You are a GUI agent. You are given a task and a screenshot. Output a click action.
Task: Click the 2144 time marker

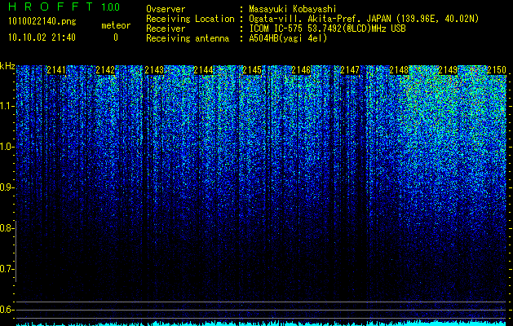[203, 70]
